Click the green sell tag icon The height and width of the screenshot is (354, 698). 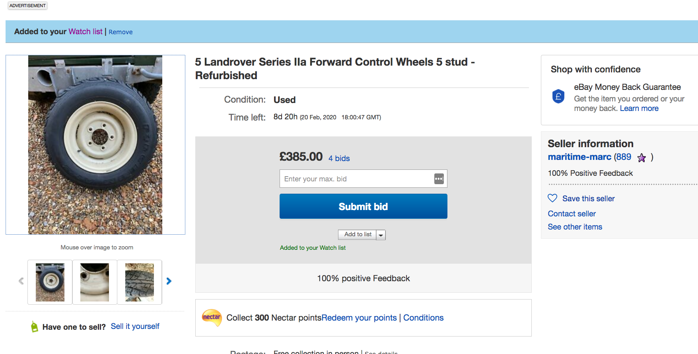click(35, 327)
